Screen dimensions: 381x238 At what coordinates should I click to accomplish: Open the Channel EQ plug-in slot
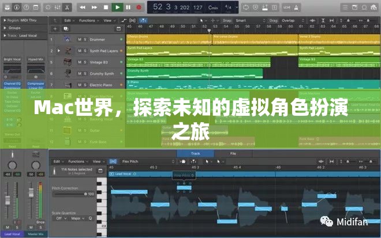click(12, 84)
